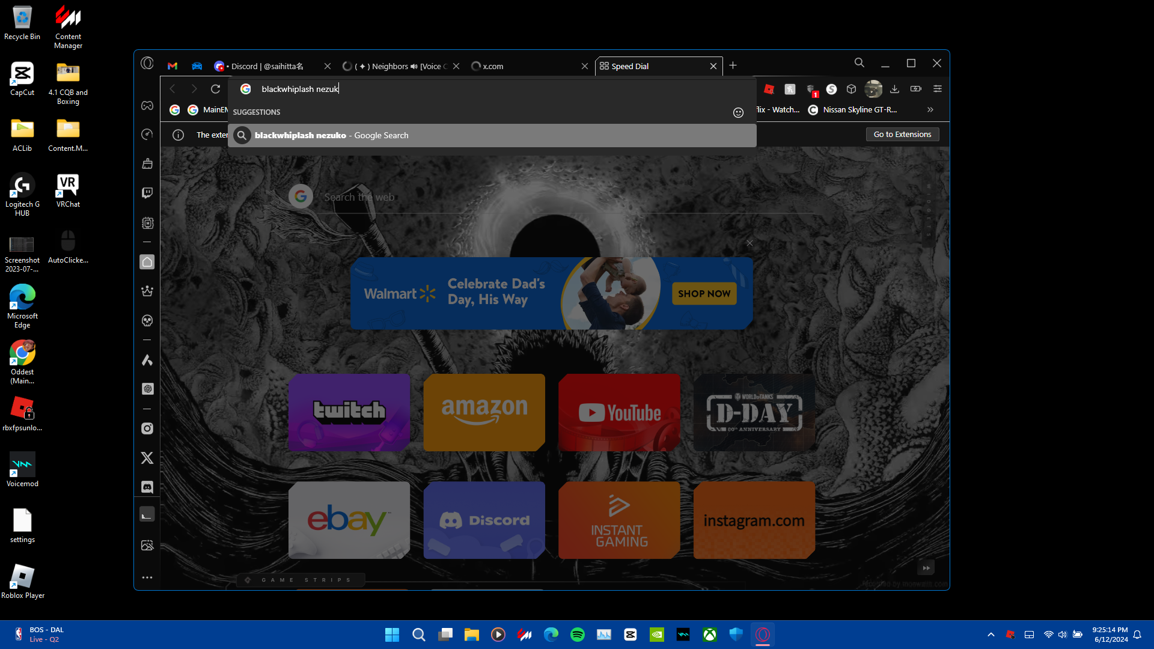
Task: Expand system tray hidden icons arrow
Action: coord(991,635)
